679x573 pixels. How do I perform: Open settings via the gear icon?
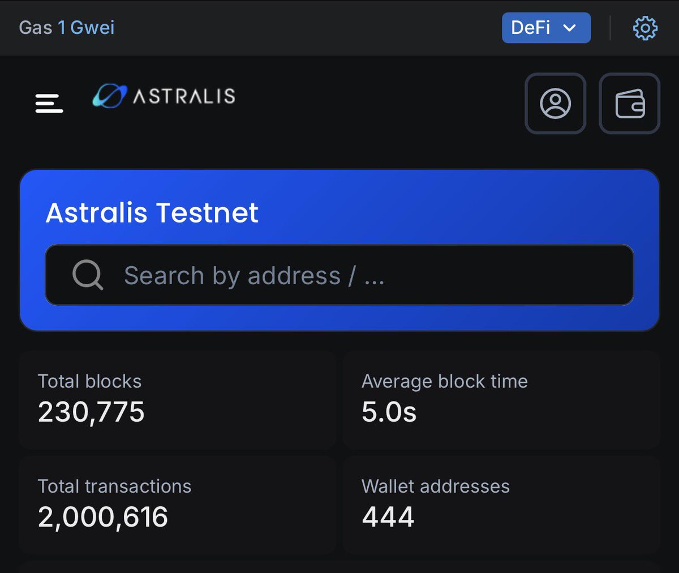click(x=645, y=28)
